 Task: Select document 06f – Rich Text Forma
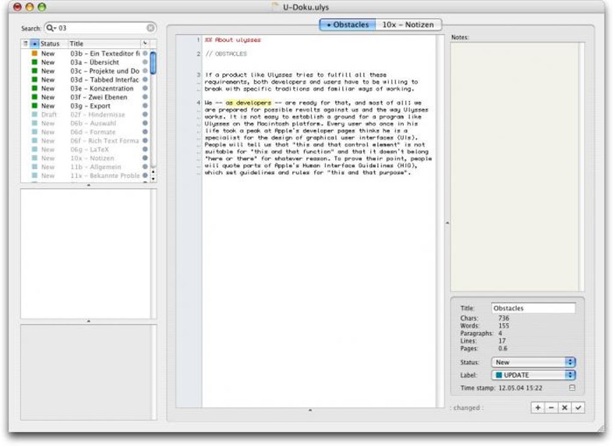tap(85, 141)
